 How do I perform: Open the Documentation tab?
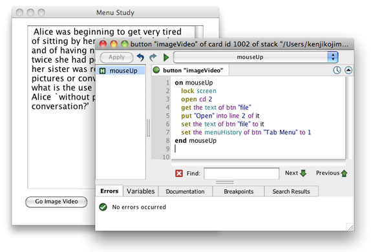(x=185, y=191)
